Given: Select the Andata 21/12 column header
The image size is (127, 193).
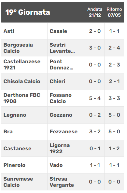Looking at the screenshot, I should [95, 12].
